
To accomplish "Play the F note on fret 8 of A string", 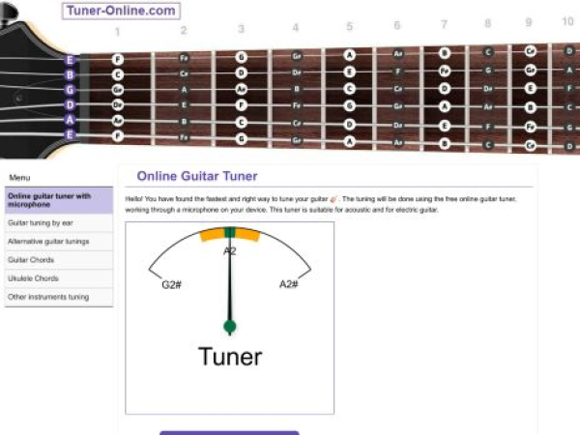I will (488, 127).
